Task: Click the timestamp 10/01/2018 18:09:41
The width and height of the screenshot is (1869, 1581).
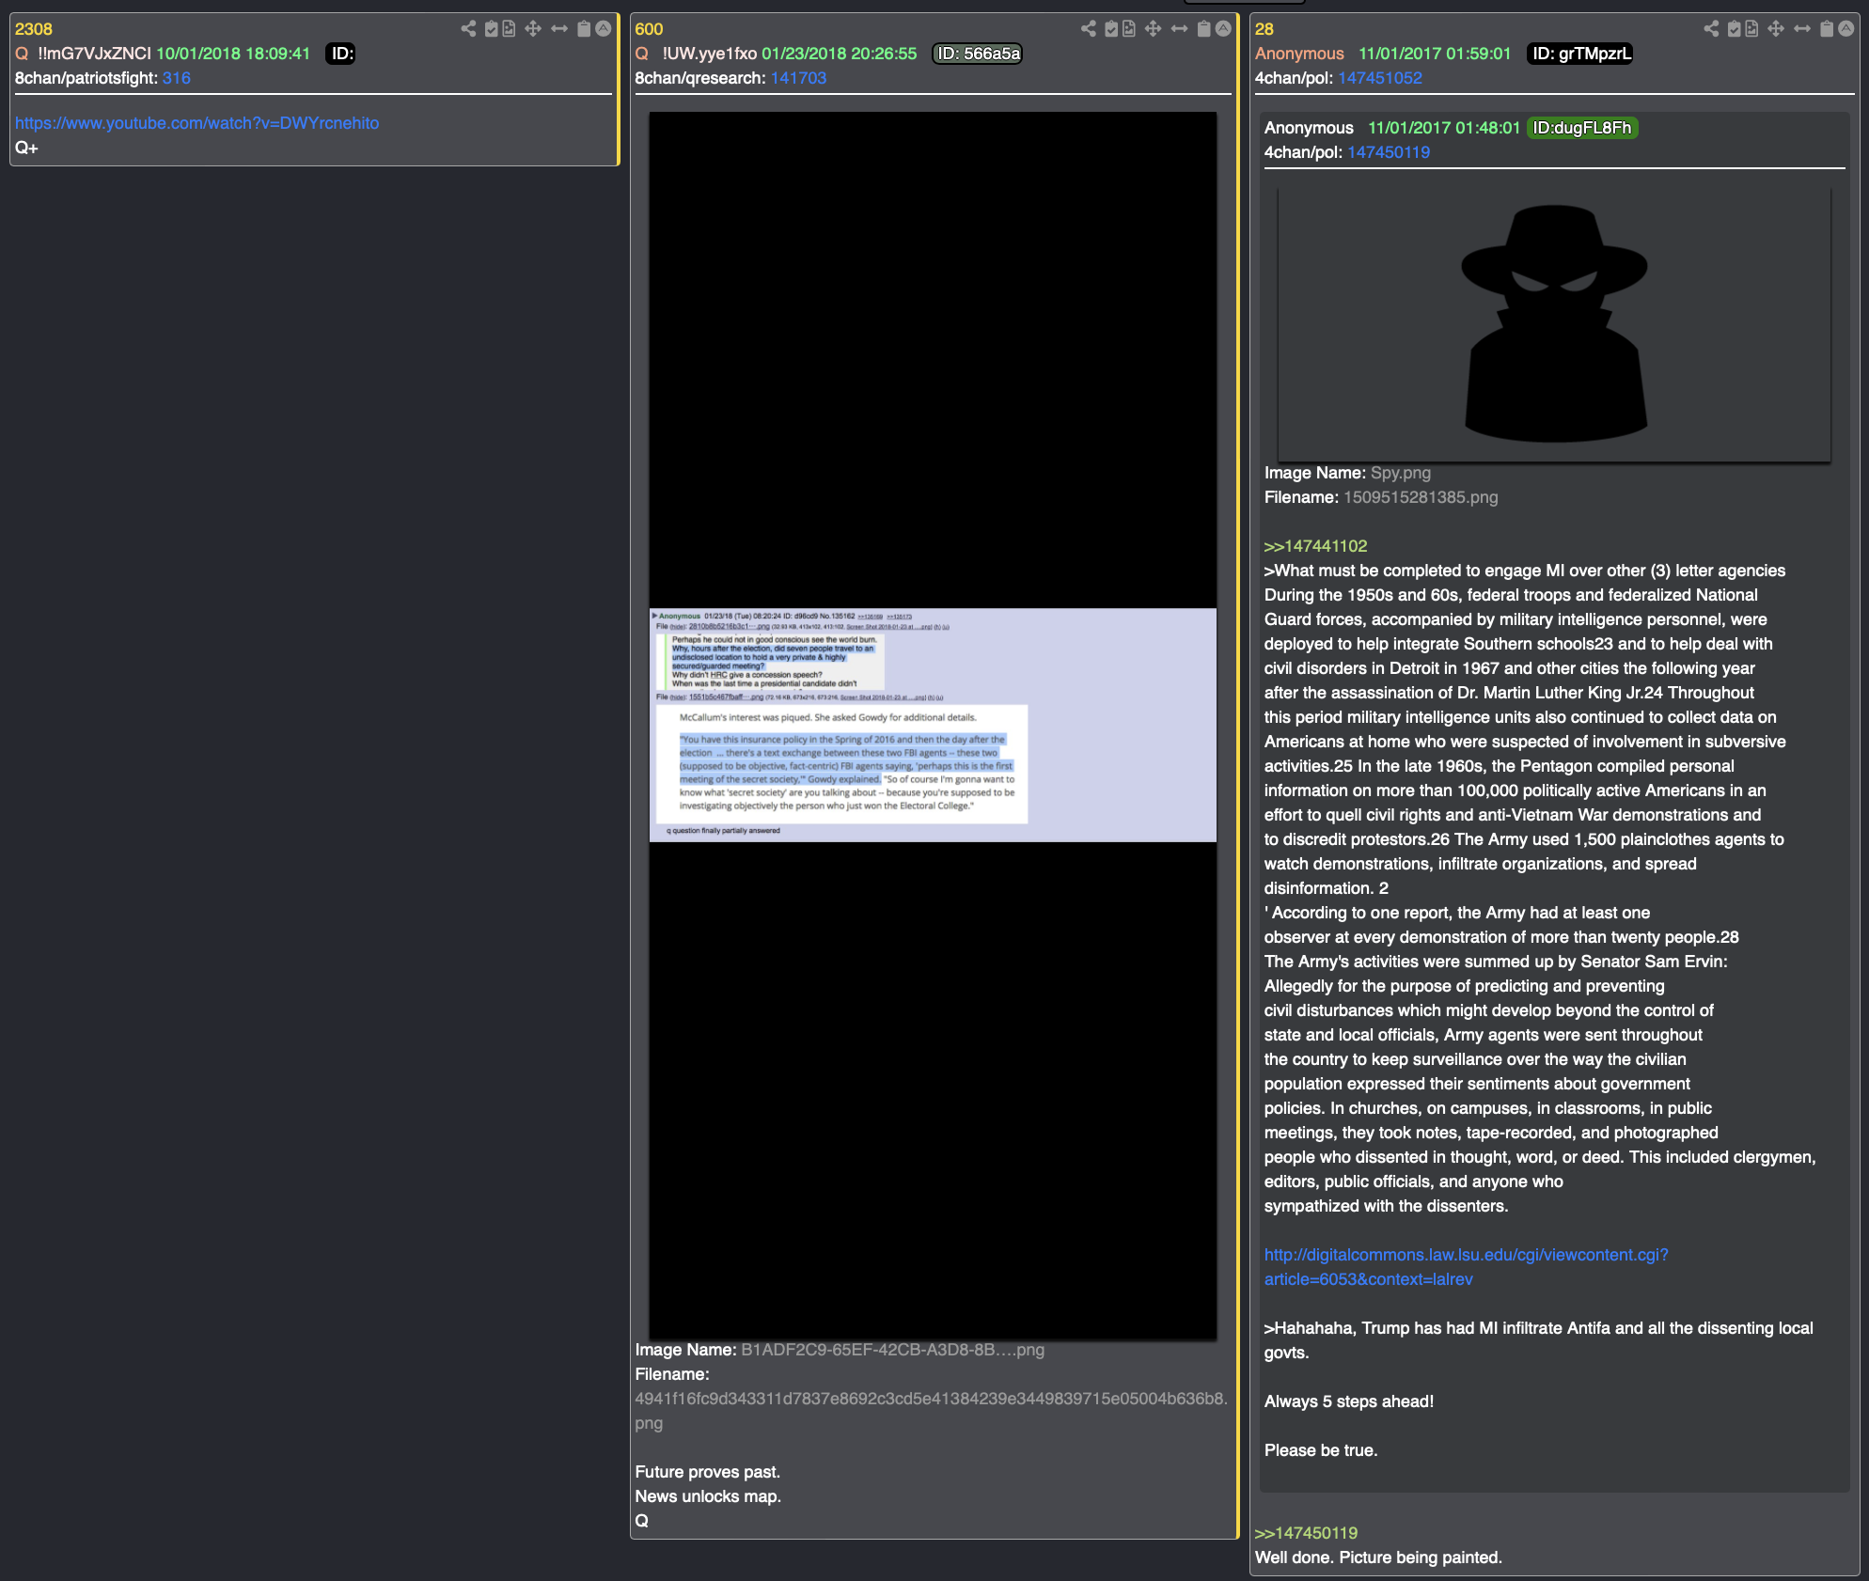Action: [x=233, y=54]
